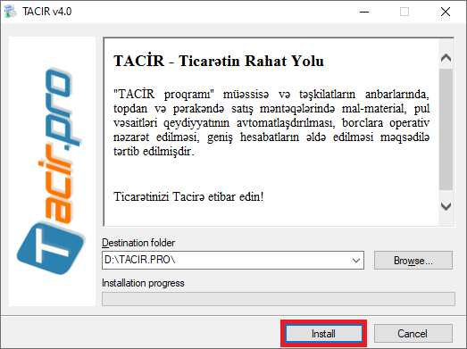Click the "Destination folder" label
467x349 pixels.
(138, 243)
